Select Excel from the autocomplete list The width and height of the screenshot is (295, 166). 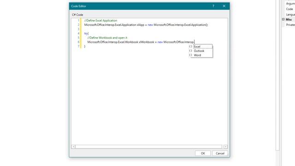tap(203, 47)
